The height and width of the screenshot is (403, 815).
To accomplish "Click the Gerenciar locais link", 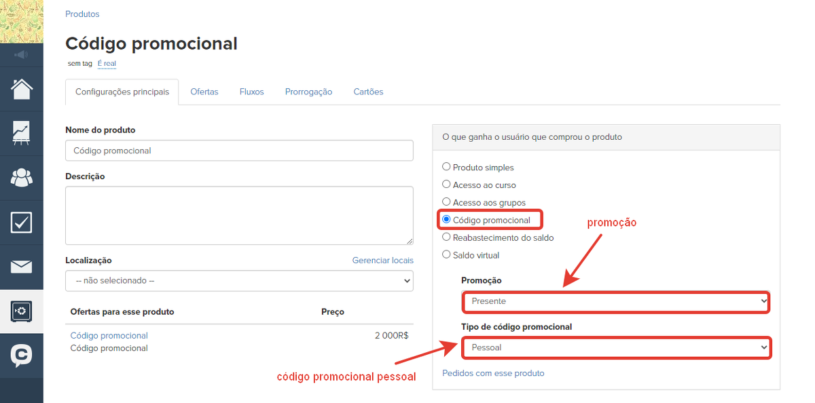I will (382, 261).
